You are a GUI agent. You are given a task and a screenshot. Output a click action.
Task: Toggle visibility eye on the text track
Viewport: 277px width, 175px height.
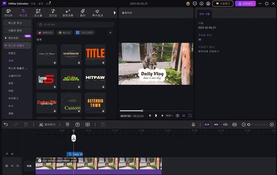click(12, 154)
